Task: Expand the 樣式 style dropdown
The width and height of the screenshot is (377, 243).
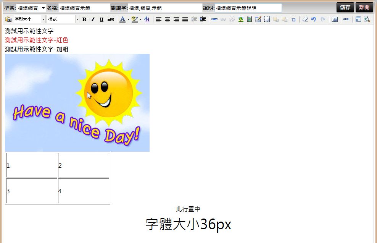Action: click(x=77, y=19)
